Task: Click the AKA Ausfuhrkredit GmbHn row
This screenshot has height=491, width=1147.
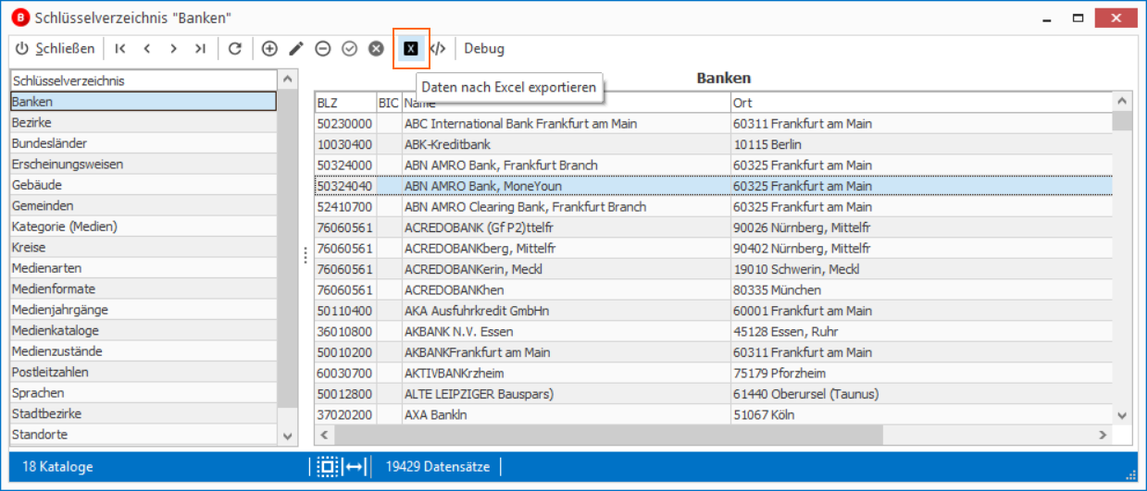Action: coord(713,311)
